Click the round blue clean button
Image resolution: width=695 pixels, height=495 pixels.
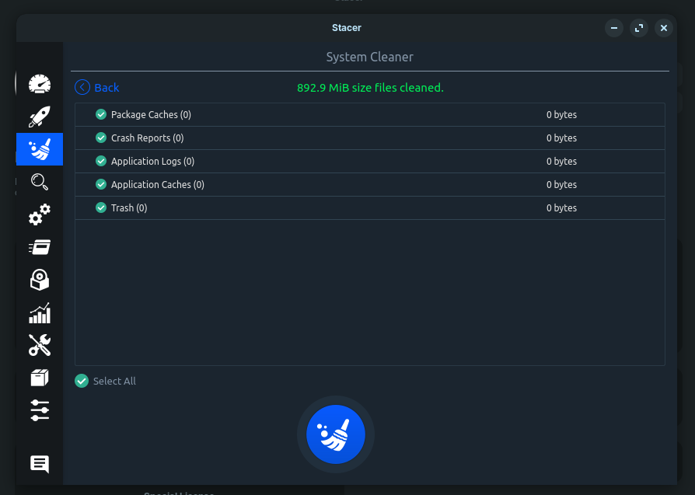coord(336,434)
